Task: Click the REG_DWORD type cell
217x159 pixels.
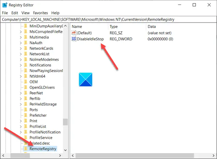Action: pyautogui.click(x=121, y=39)
